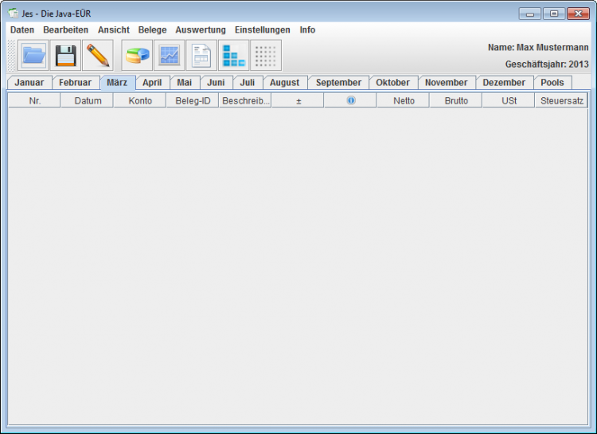Click the pencil edit icon
The width and height of the screenshot is (597, 434).
[97, 56]
